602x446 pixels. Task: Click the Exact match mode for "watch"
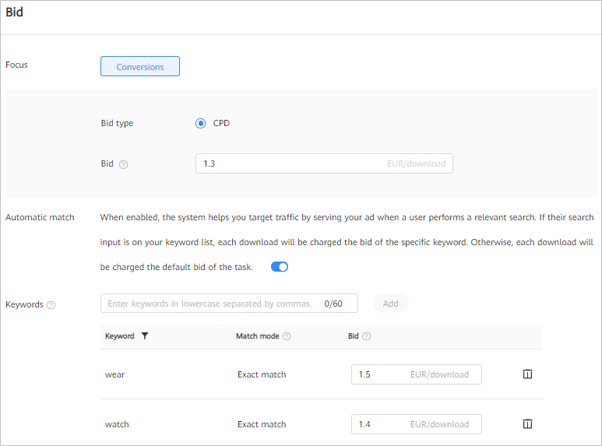[262, 424]
